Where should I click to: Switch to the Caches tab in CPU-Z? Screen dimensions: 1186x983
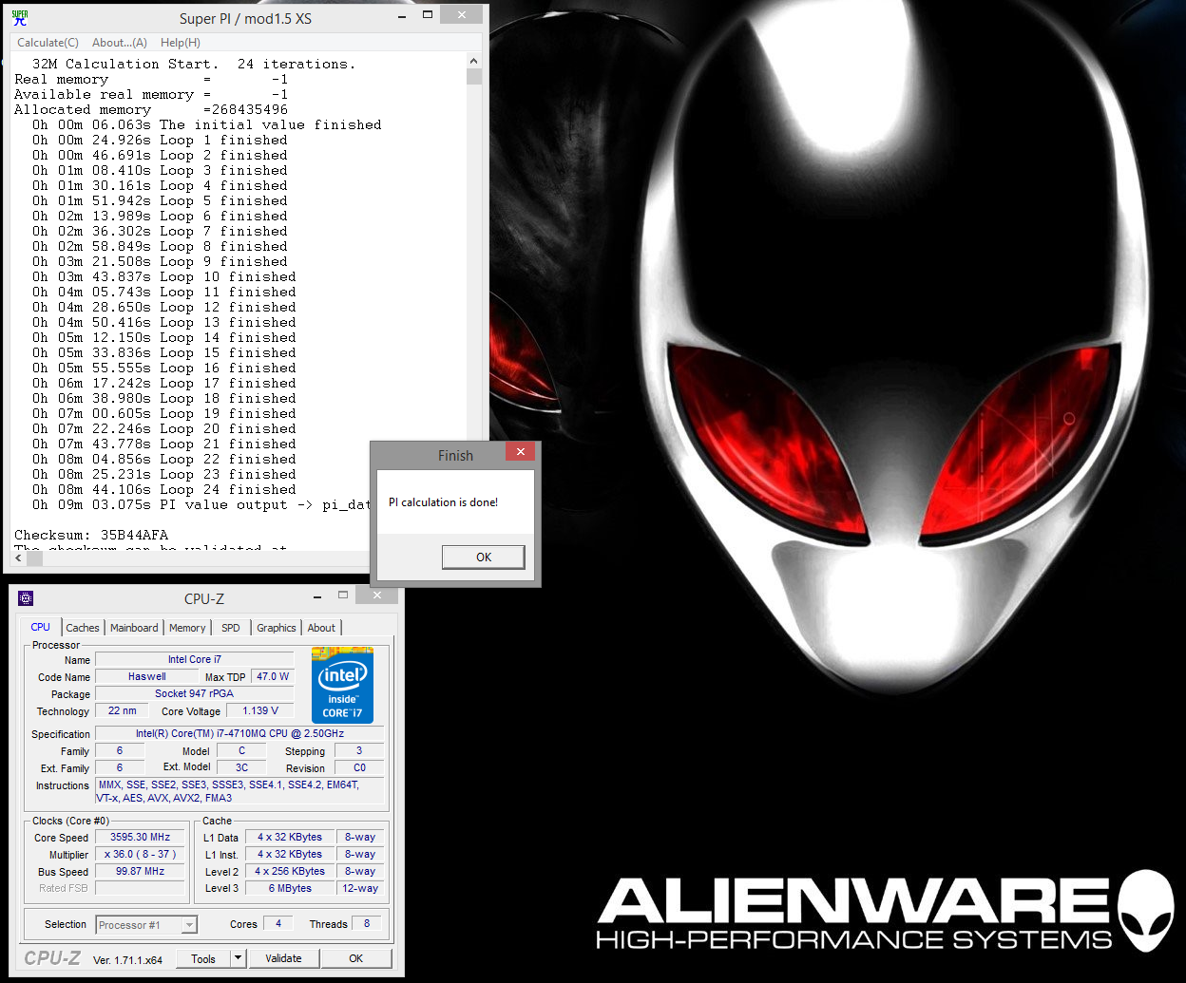(83, 628)
